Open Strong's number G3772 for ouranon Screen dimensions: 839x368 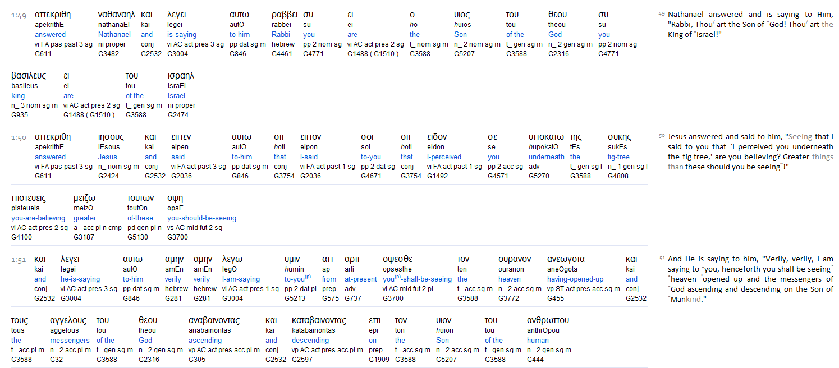pyautogui.click(x=510, y=298)
